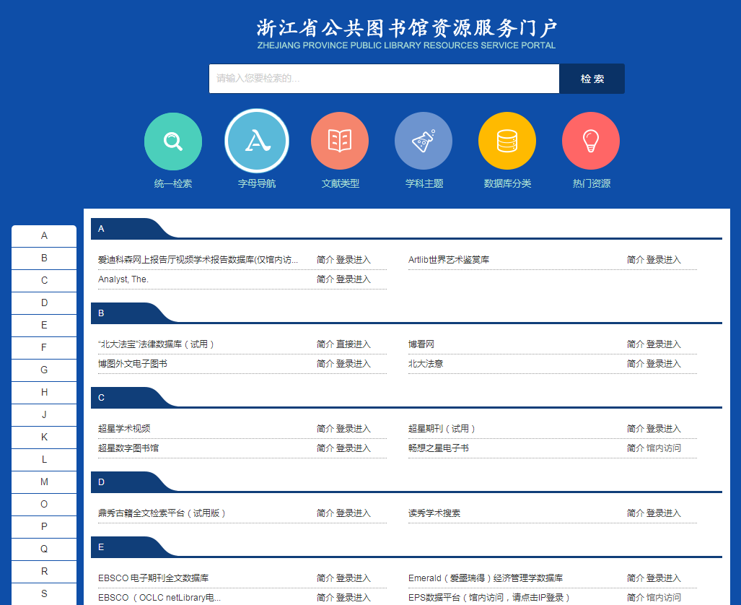741x605 pixels.
Task: Jump to letter J in sidebar
Action: coord(44,415)
